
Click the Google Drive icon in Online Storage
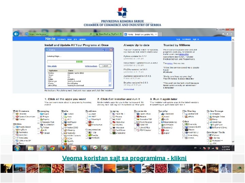pyautogui.click(x=211, y=117)
